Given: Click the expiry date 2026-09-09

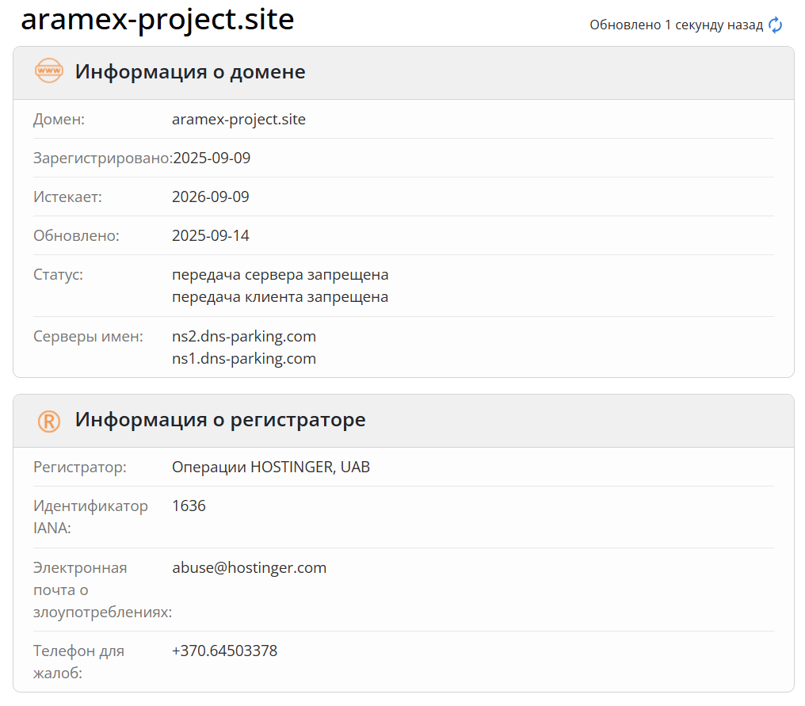Looking at the screenshot, I should (x=211, y=197).
